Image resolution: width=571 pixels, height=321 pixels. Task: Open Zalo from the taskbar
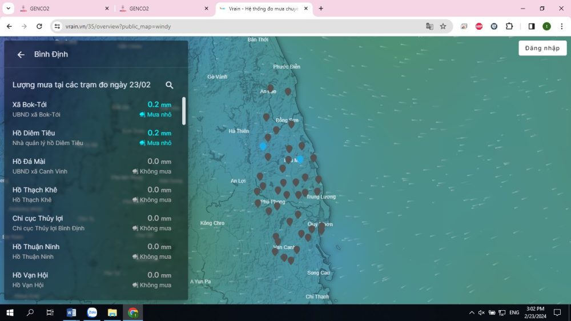click(92, 312)
